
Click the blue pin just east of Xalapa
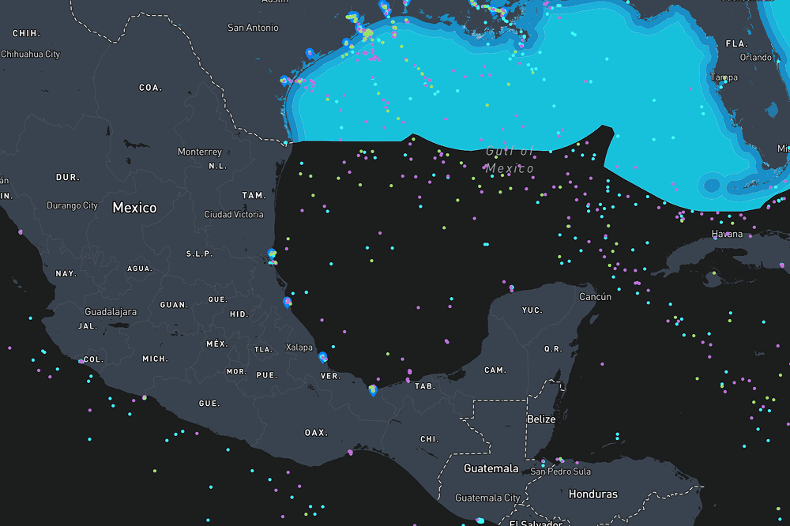(322, 356)
